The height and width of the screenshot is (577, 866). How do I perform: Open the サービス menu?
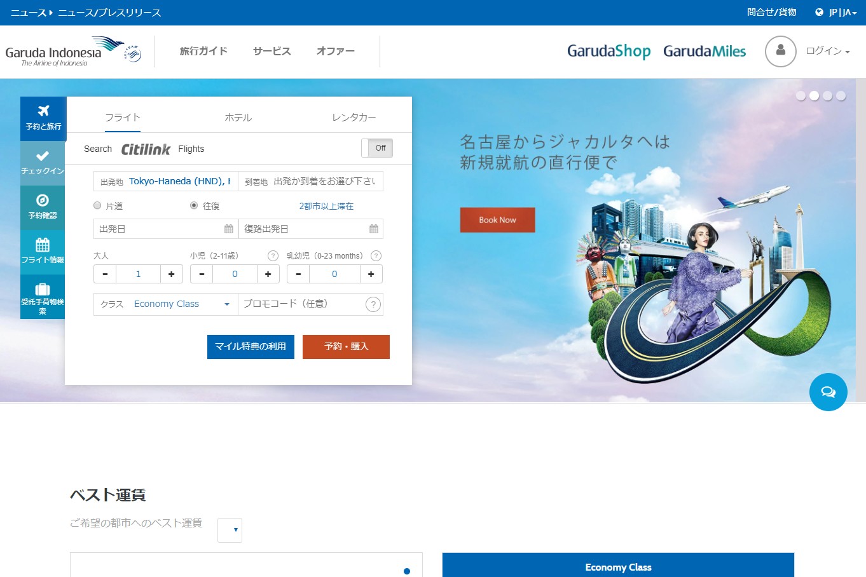272,51
